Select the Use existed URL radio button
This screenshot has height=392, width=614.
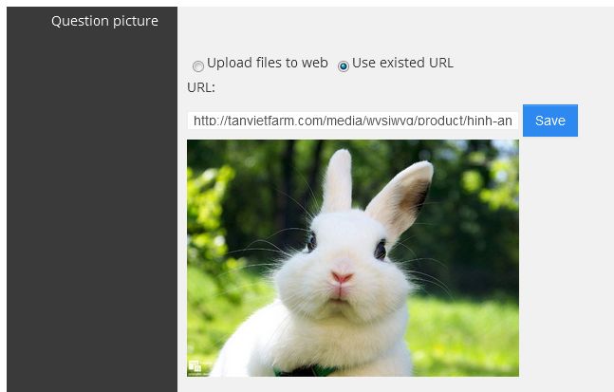pyautogui.click(x=344, y=66)
